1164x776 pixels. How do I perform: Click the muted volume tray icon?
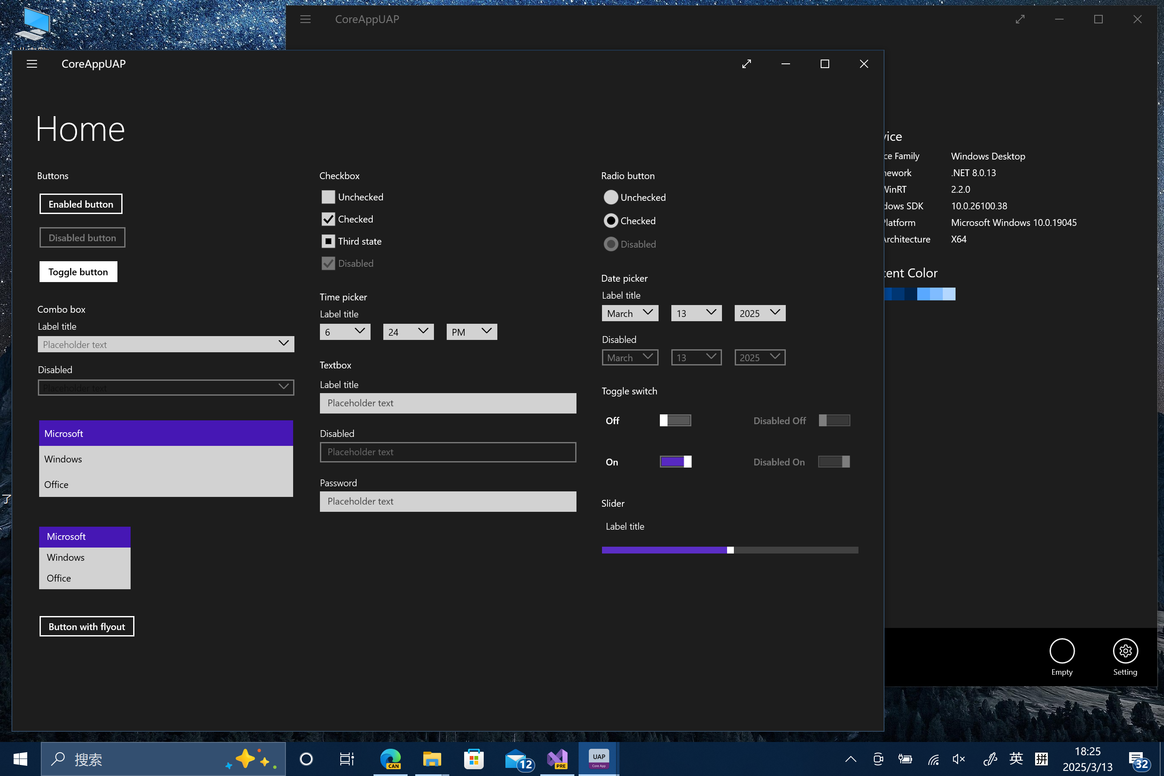(959, 759)
